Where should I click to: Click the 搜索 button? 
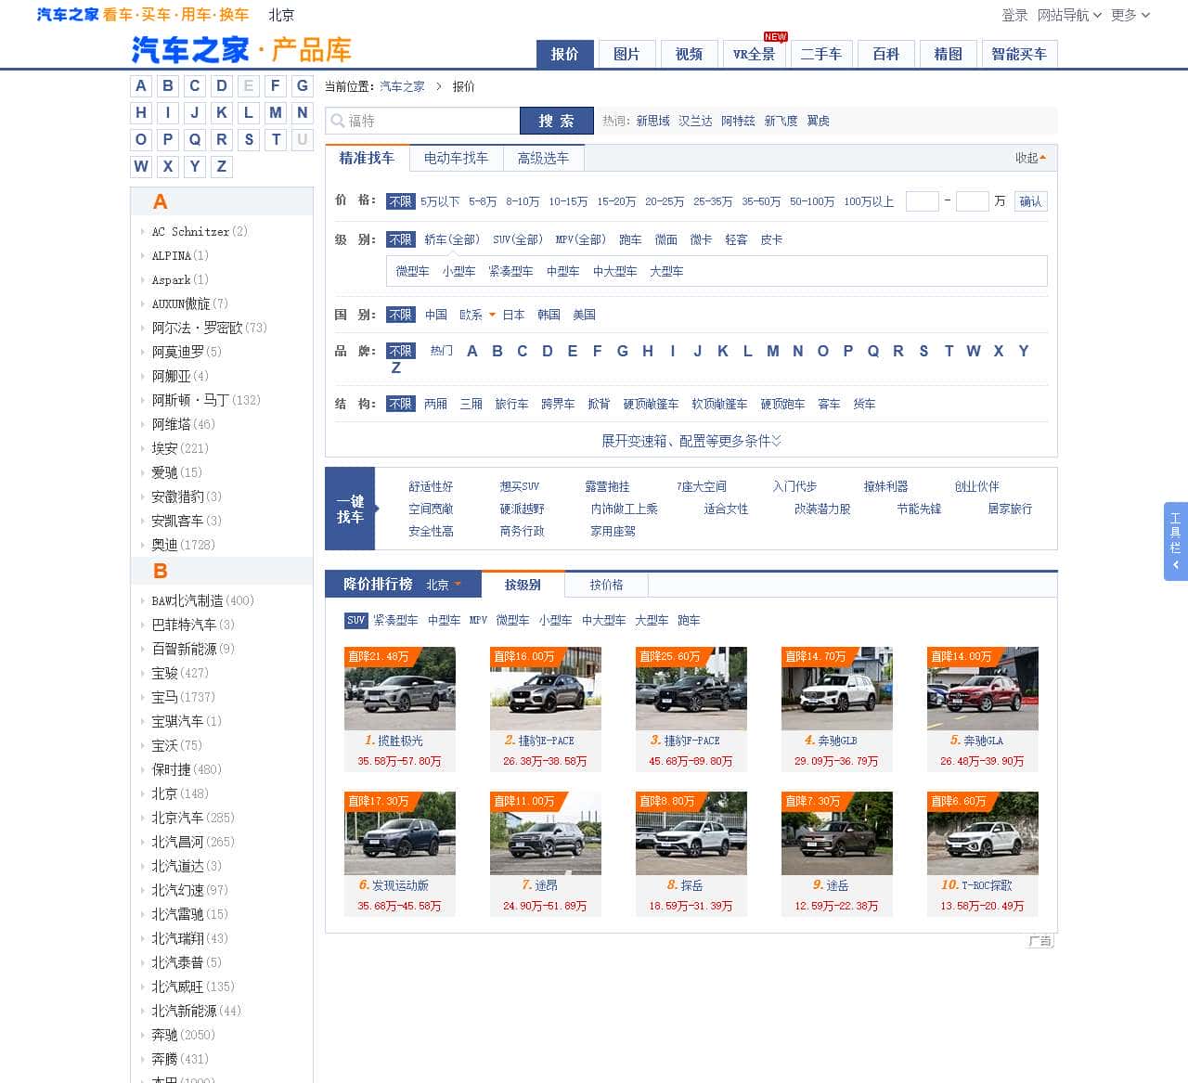557,121
